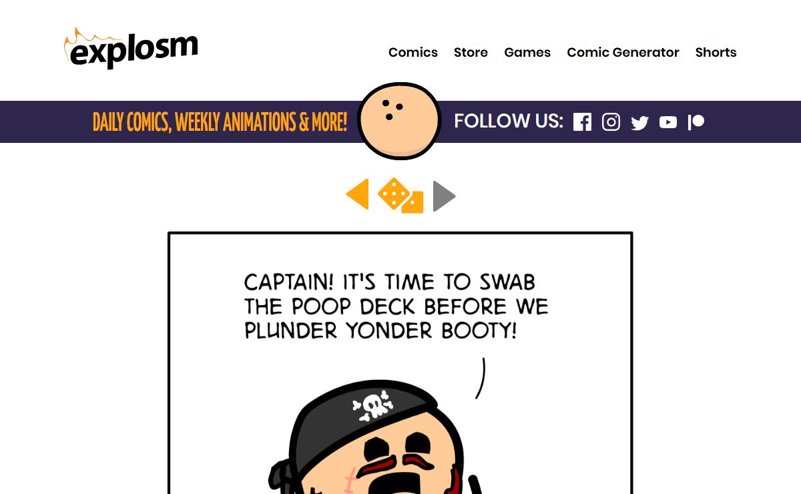Click the pirate's speech bubble text
This screenshot has width=801, height=494.
[x=396, y=306]
